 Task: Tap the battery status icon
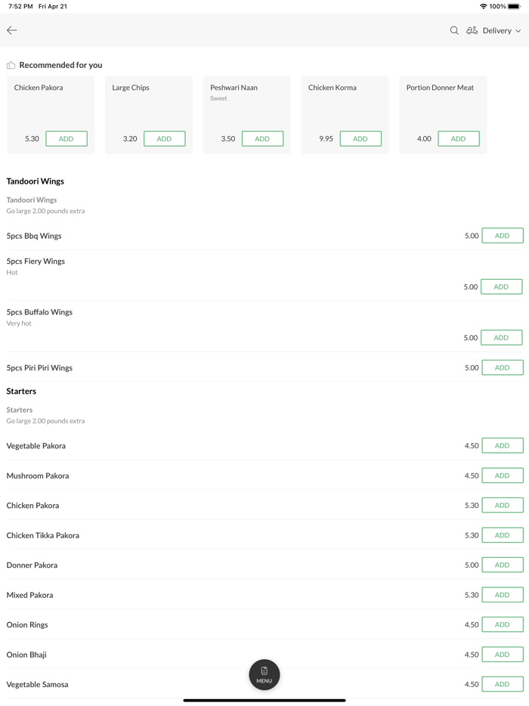[x=514, y=6]
